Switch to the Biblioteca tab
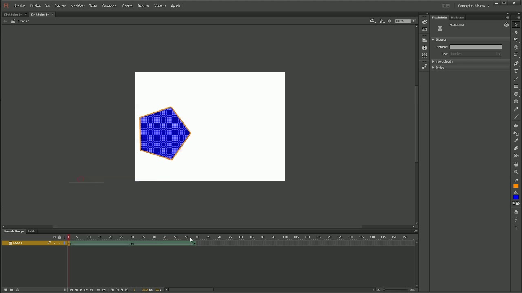This screenshot has height=293, width=522. pos(457,17)
